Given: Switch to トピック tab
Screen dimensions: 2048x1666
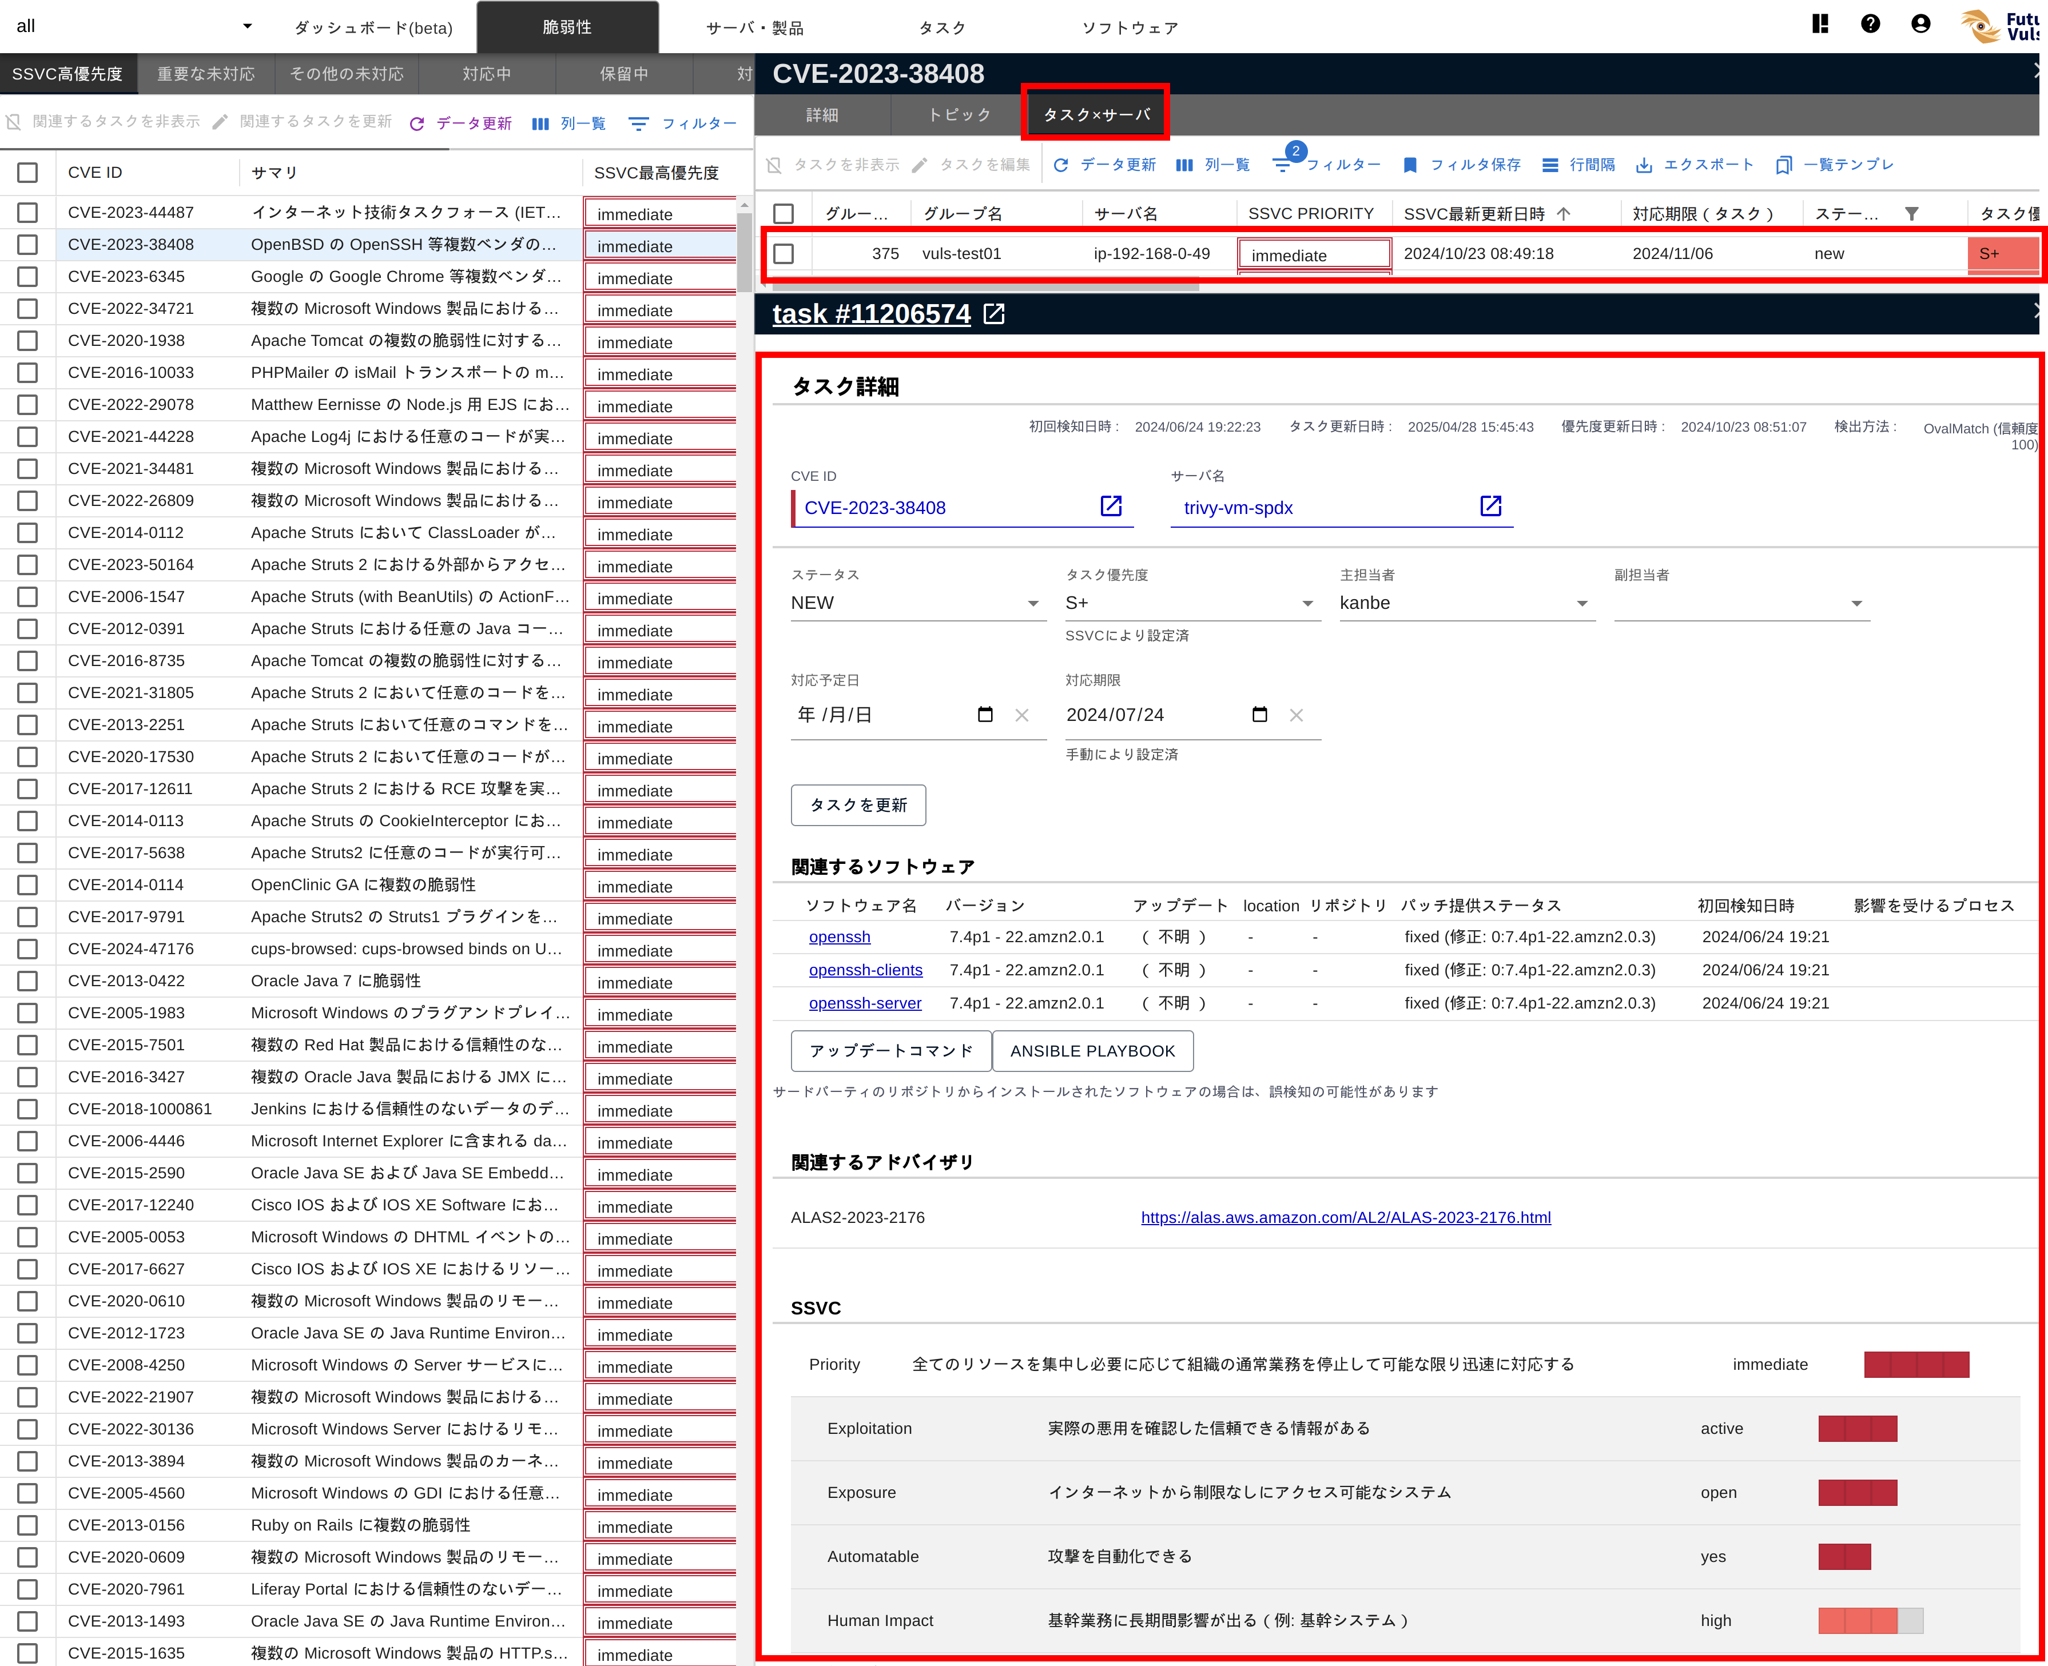Looking at the screenshot, I should click(958, 115).
